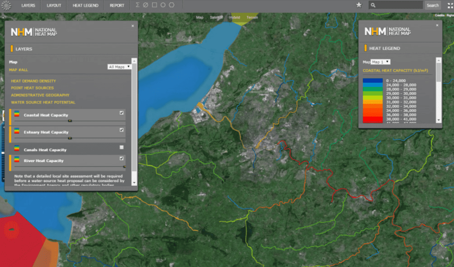
Task: Click Layers panel scroll down arrow
Action: pyautogui.click(x=134, y=182)
